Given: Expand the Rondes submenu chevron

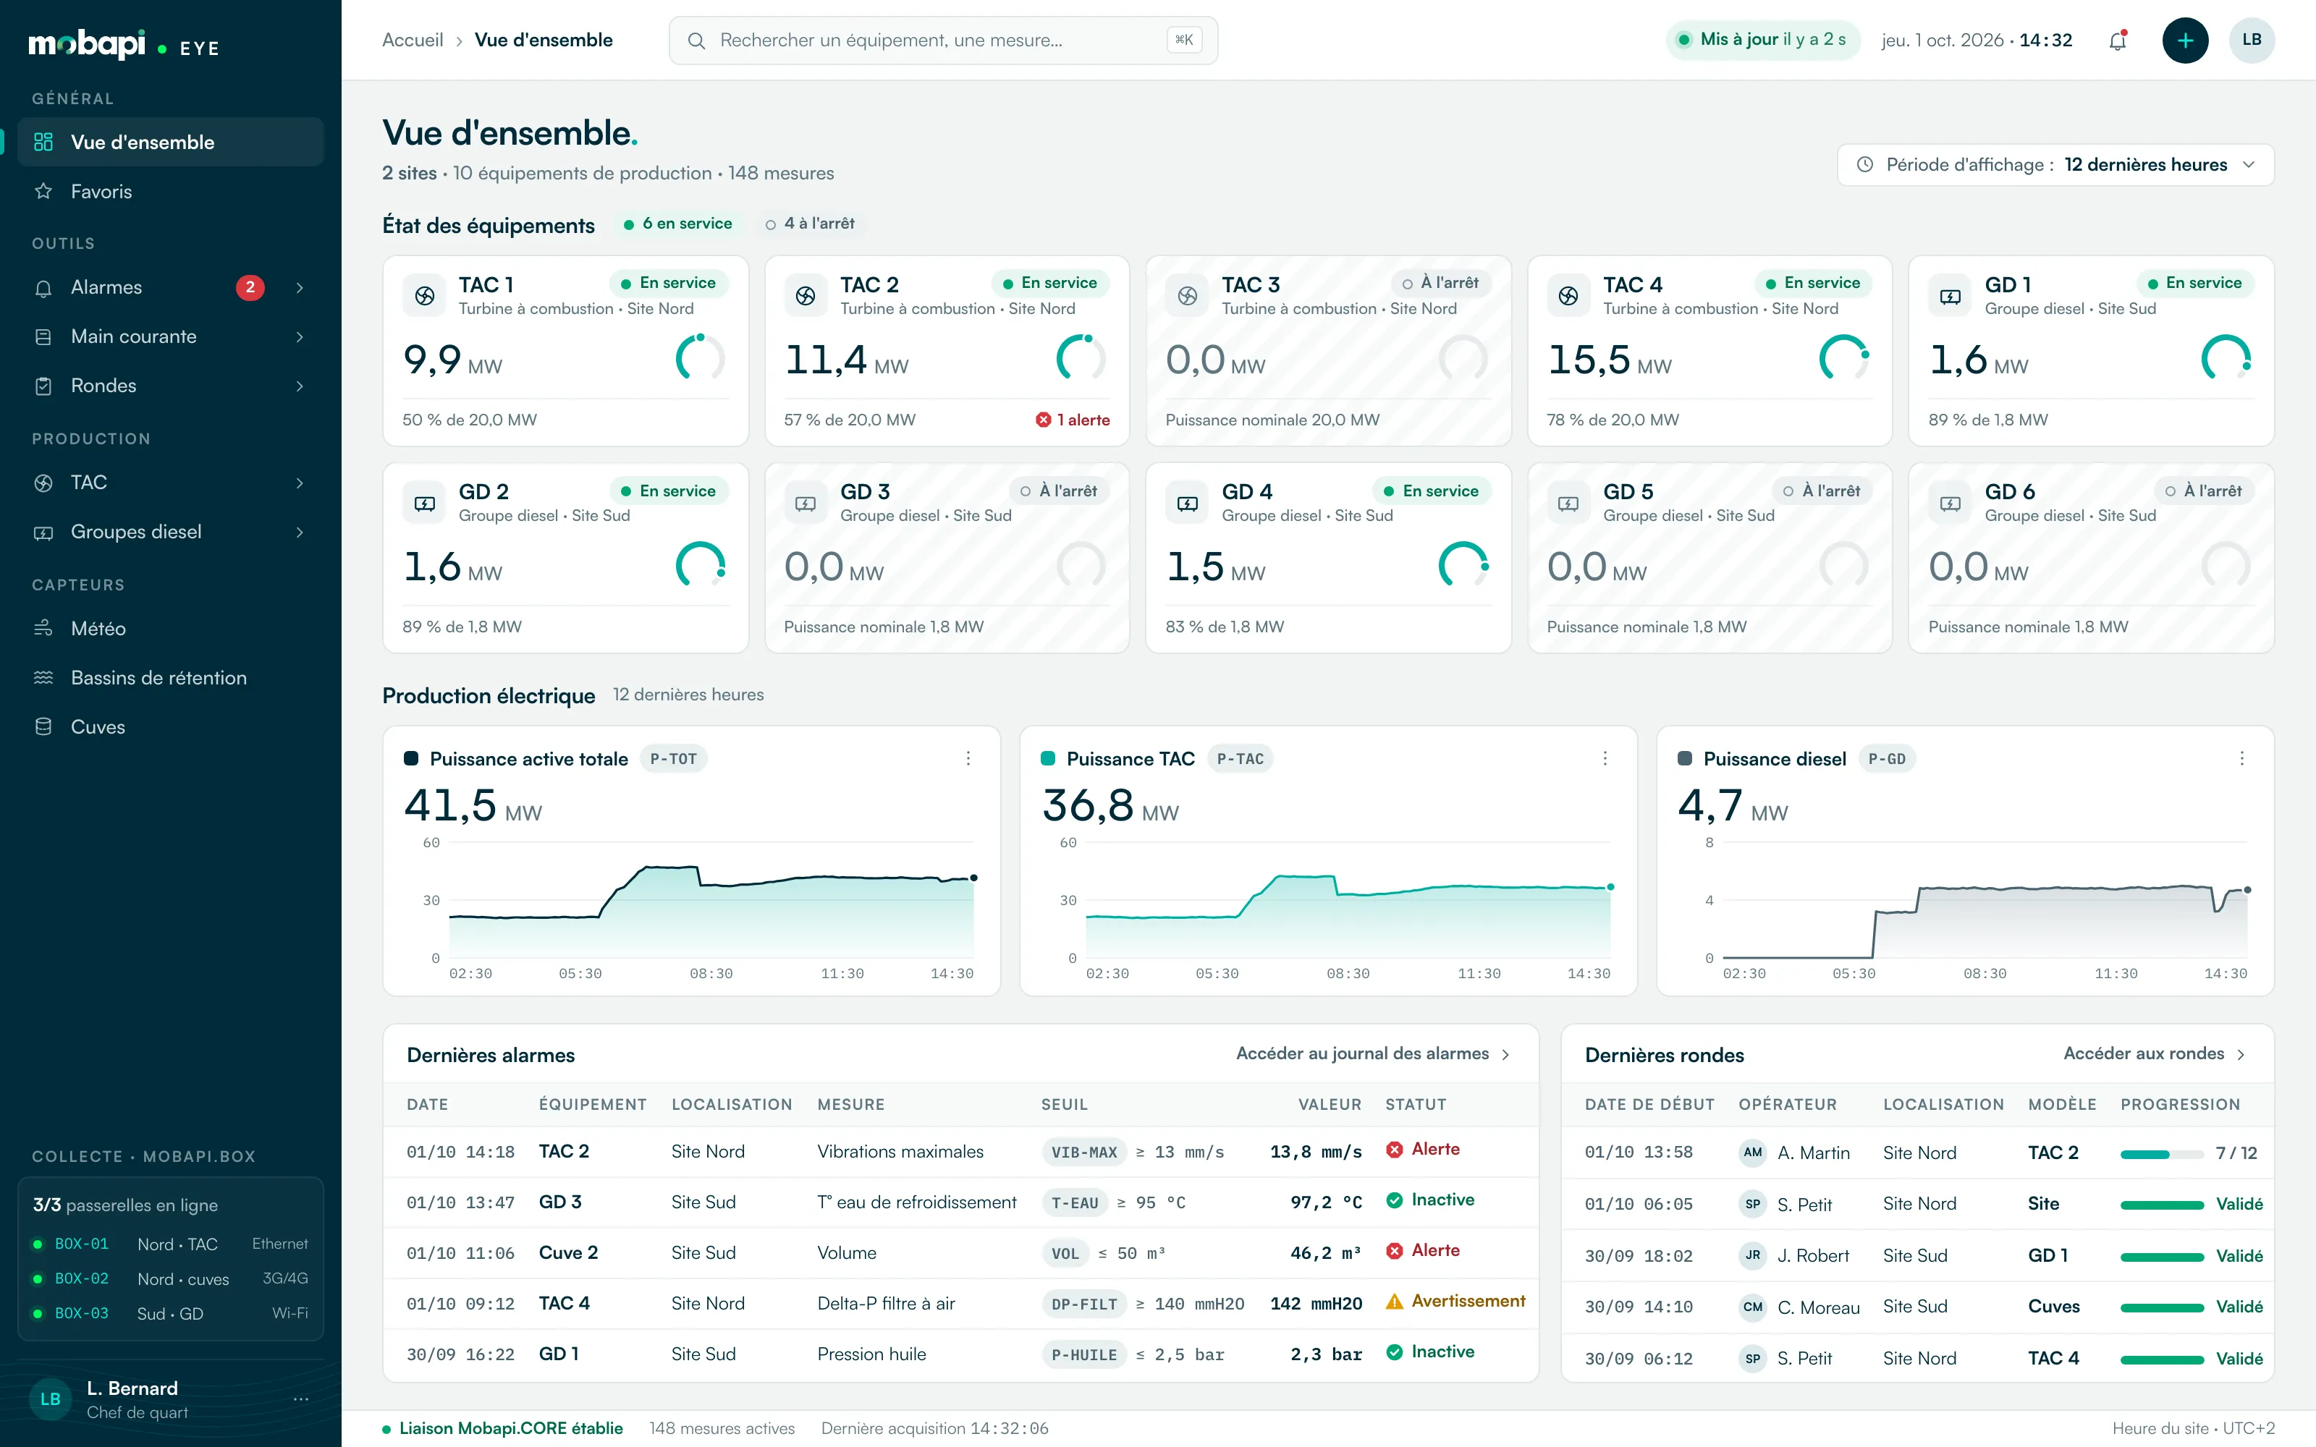Looking at the screenshot, I should click(300, 386).
